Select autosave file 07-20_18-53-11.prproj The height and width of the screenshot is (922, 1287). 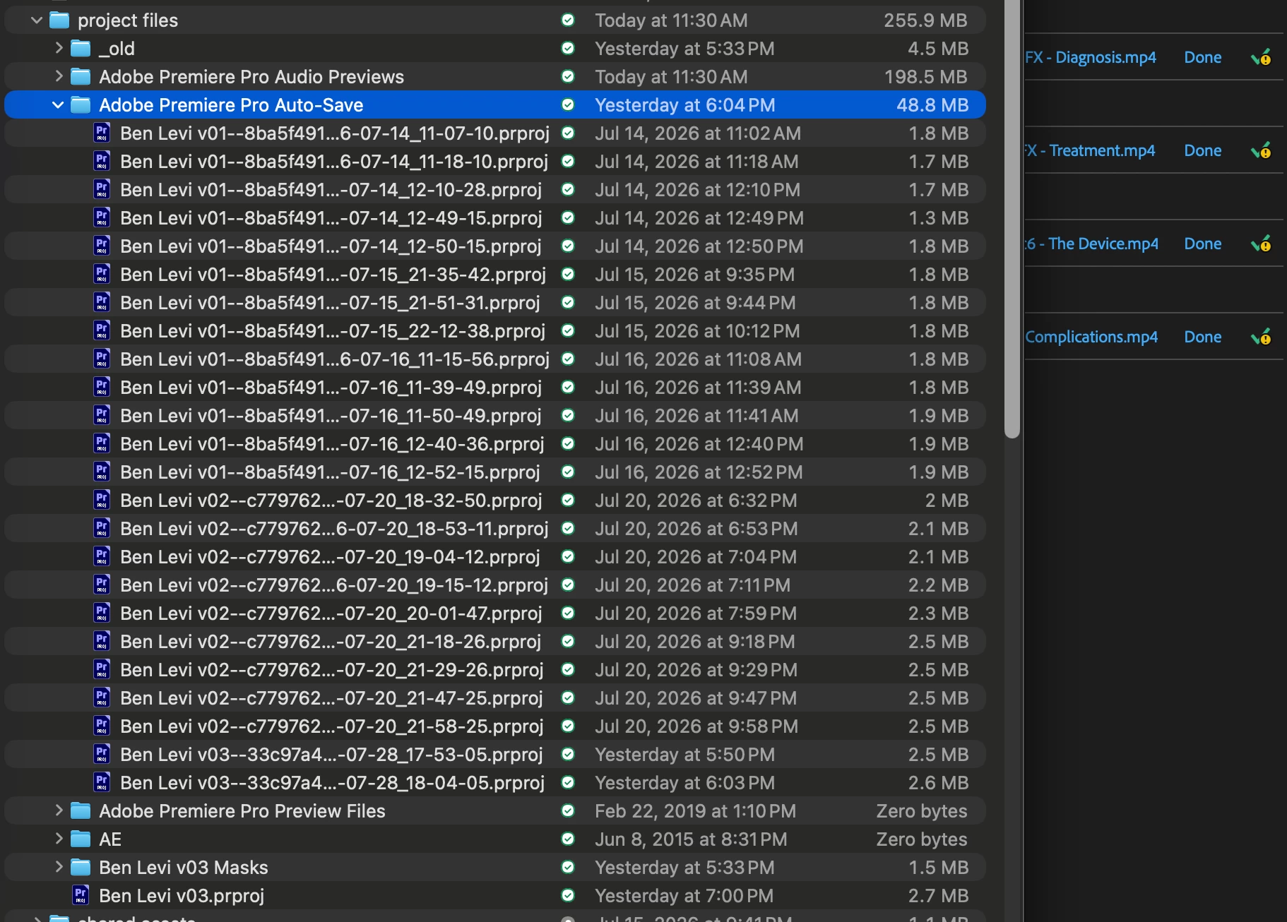(334, 529)
